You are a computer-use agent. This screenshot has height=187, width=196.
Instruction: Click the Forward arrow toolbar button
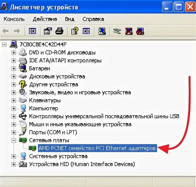pos(17,31)
